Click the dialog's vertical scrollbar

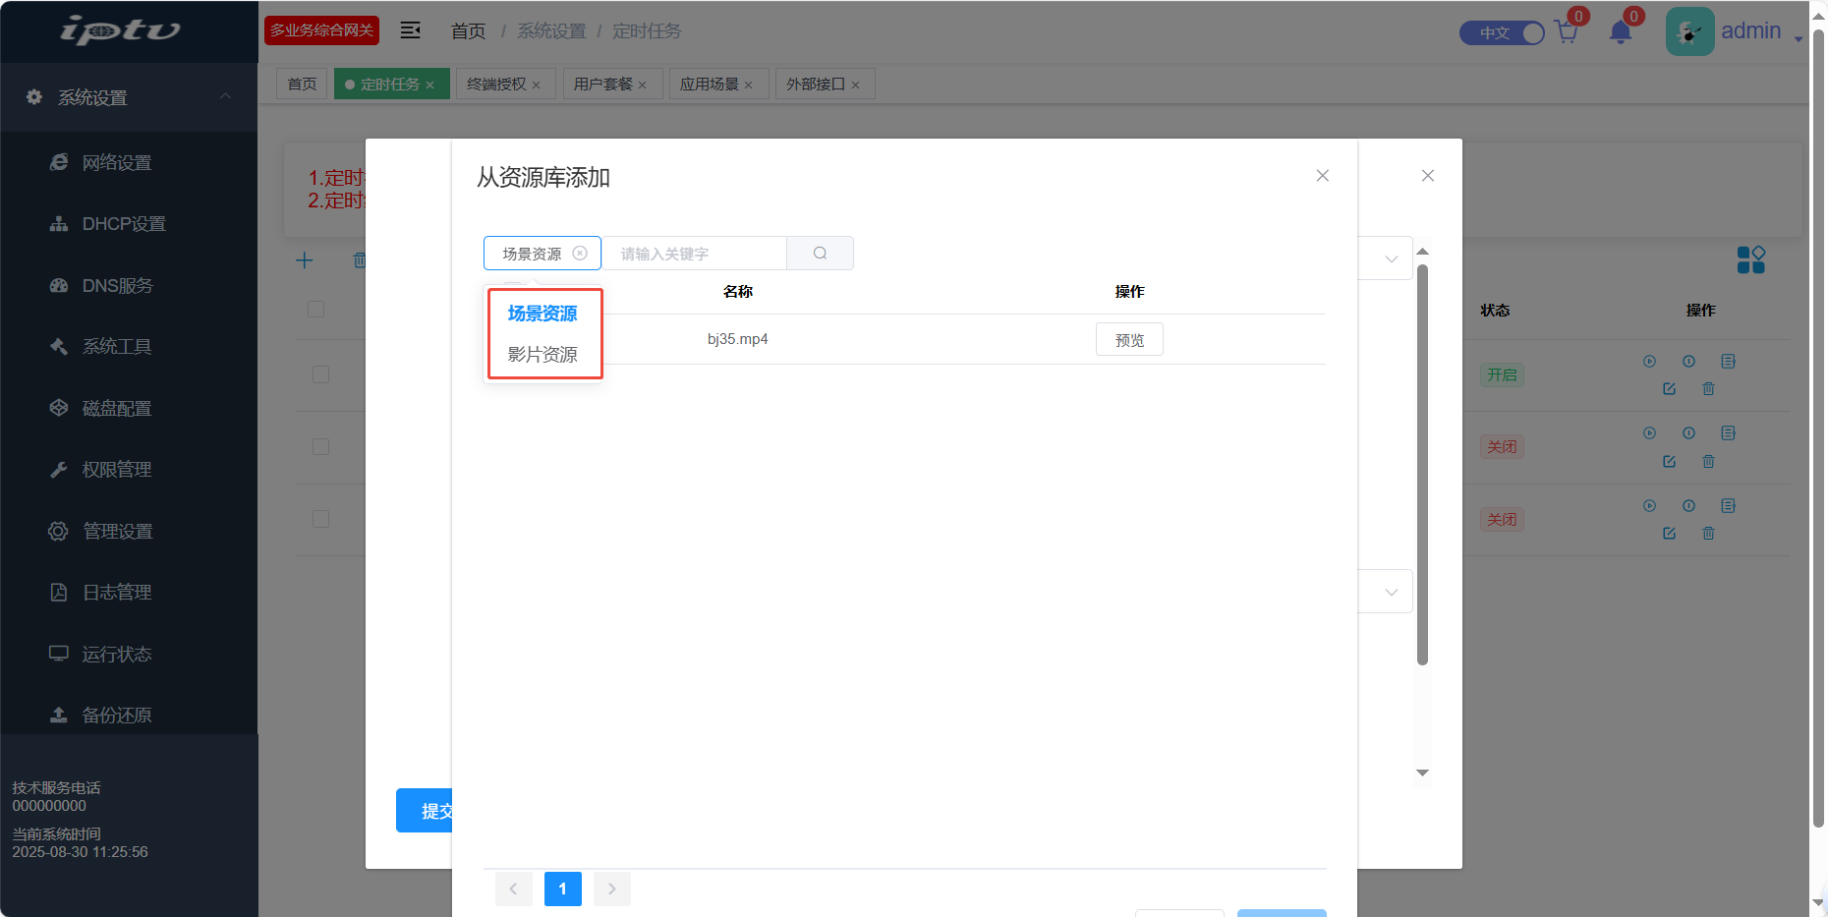(x=1422, y=464)
